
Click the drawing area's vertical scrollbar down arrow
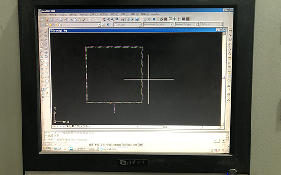222,124
